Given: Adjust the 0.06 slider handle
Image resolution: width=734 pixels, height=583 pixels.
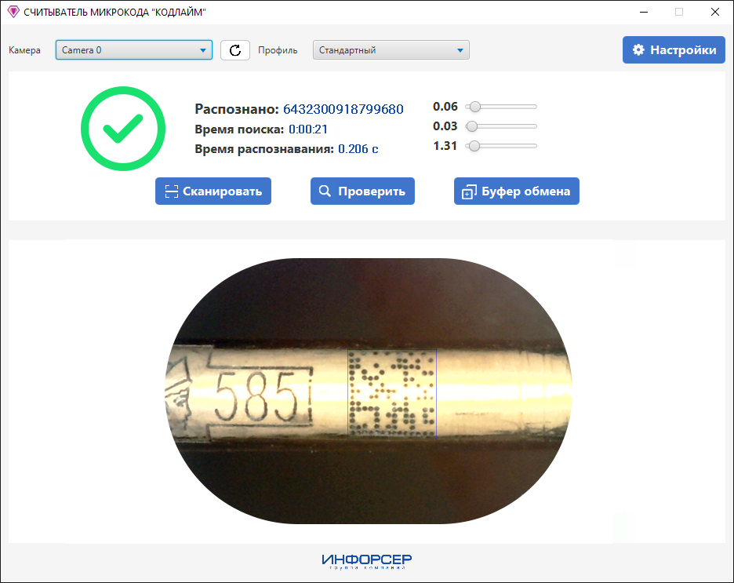Looking at the screenshot, I should coord(475,107).
